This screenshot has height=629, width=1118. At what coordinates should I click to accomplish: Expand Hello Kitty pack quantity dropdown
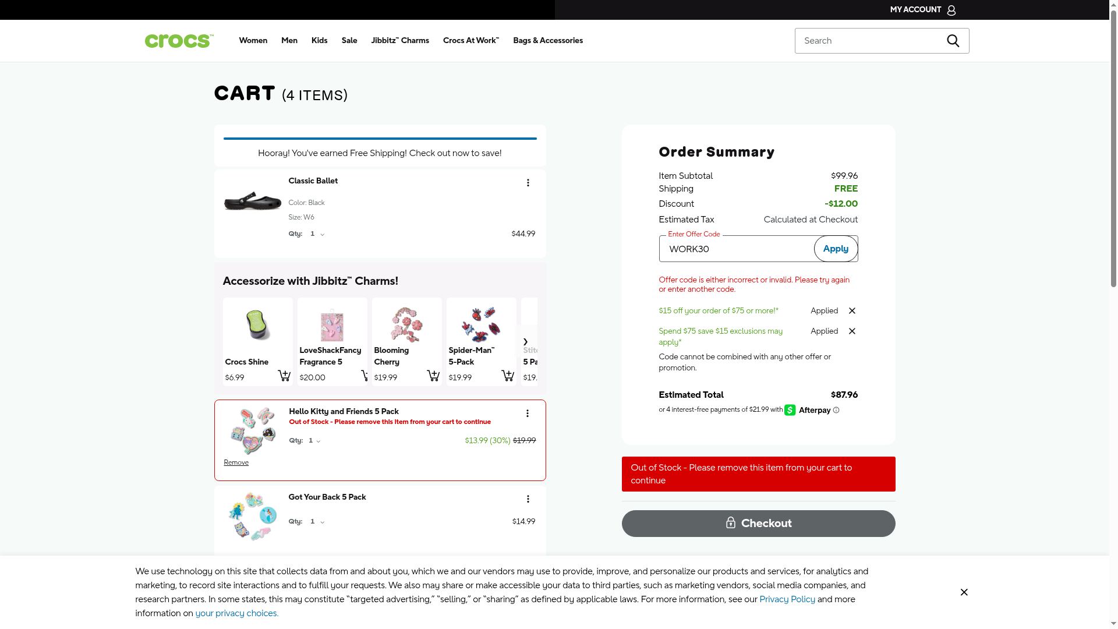click(315, 441)
